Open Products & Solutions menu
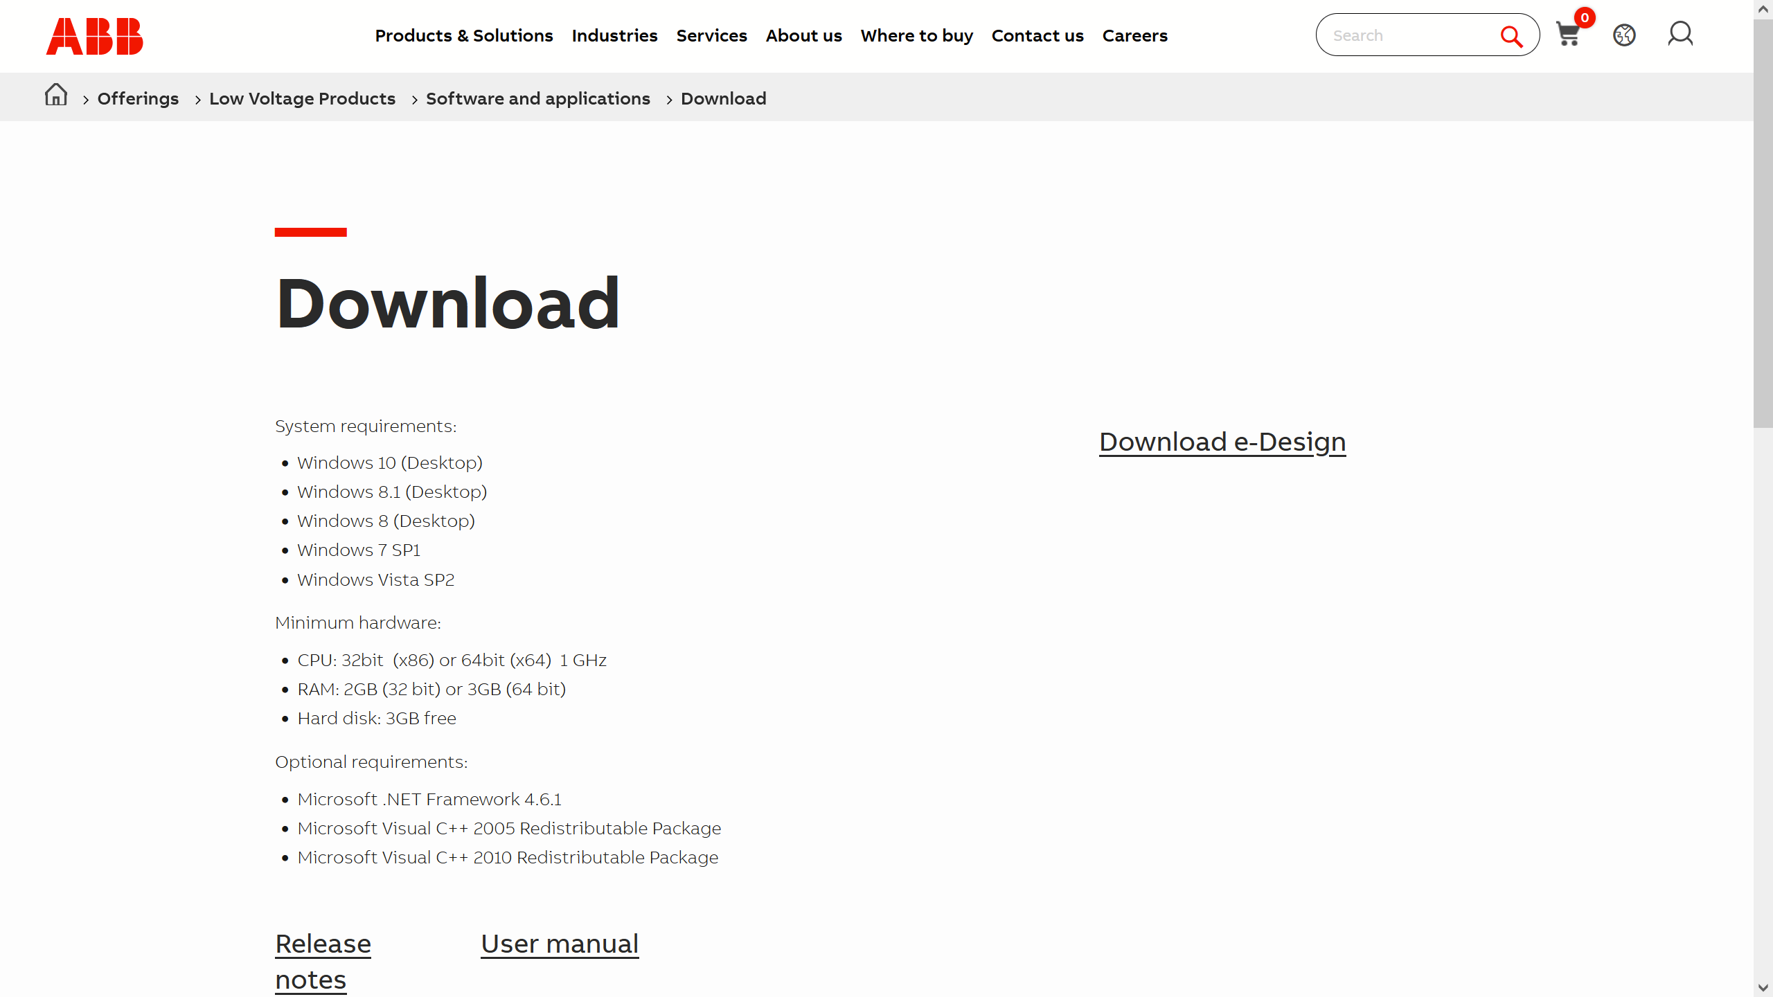The height and width of the screenshot is (997, 1773). click(463, 36)
